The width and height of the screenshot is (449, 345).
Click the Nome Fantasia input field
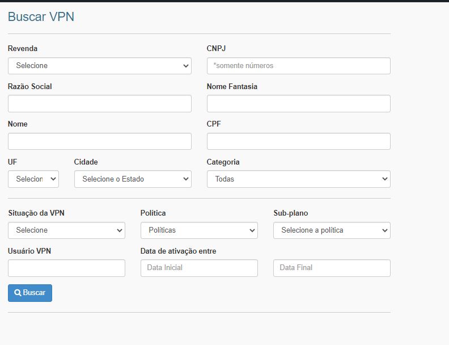[x=298, y=104]
